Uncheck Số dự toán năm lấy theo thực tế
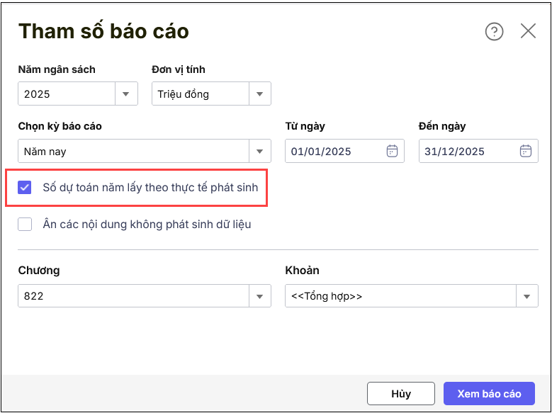Screen dimensions: 552x413 pos(26,188)
